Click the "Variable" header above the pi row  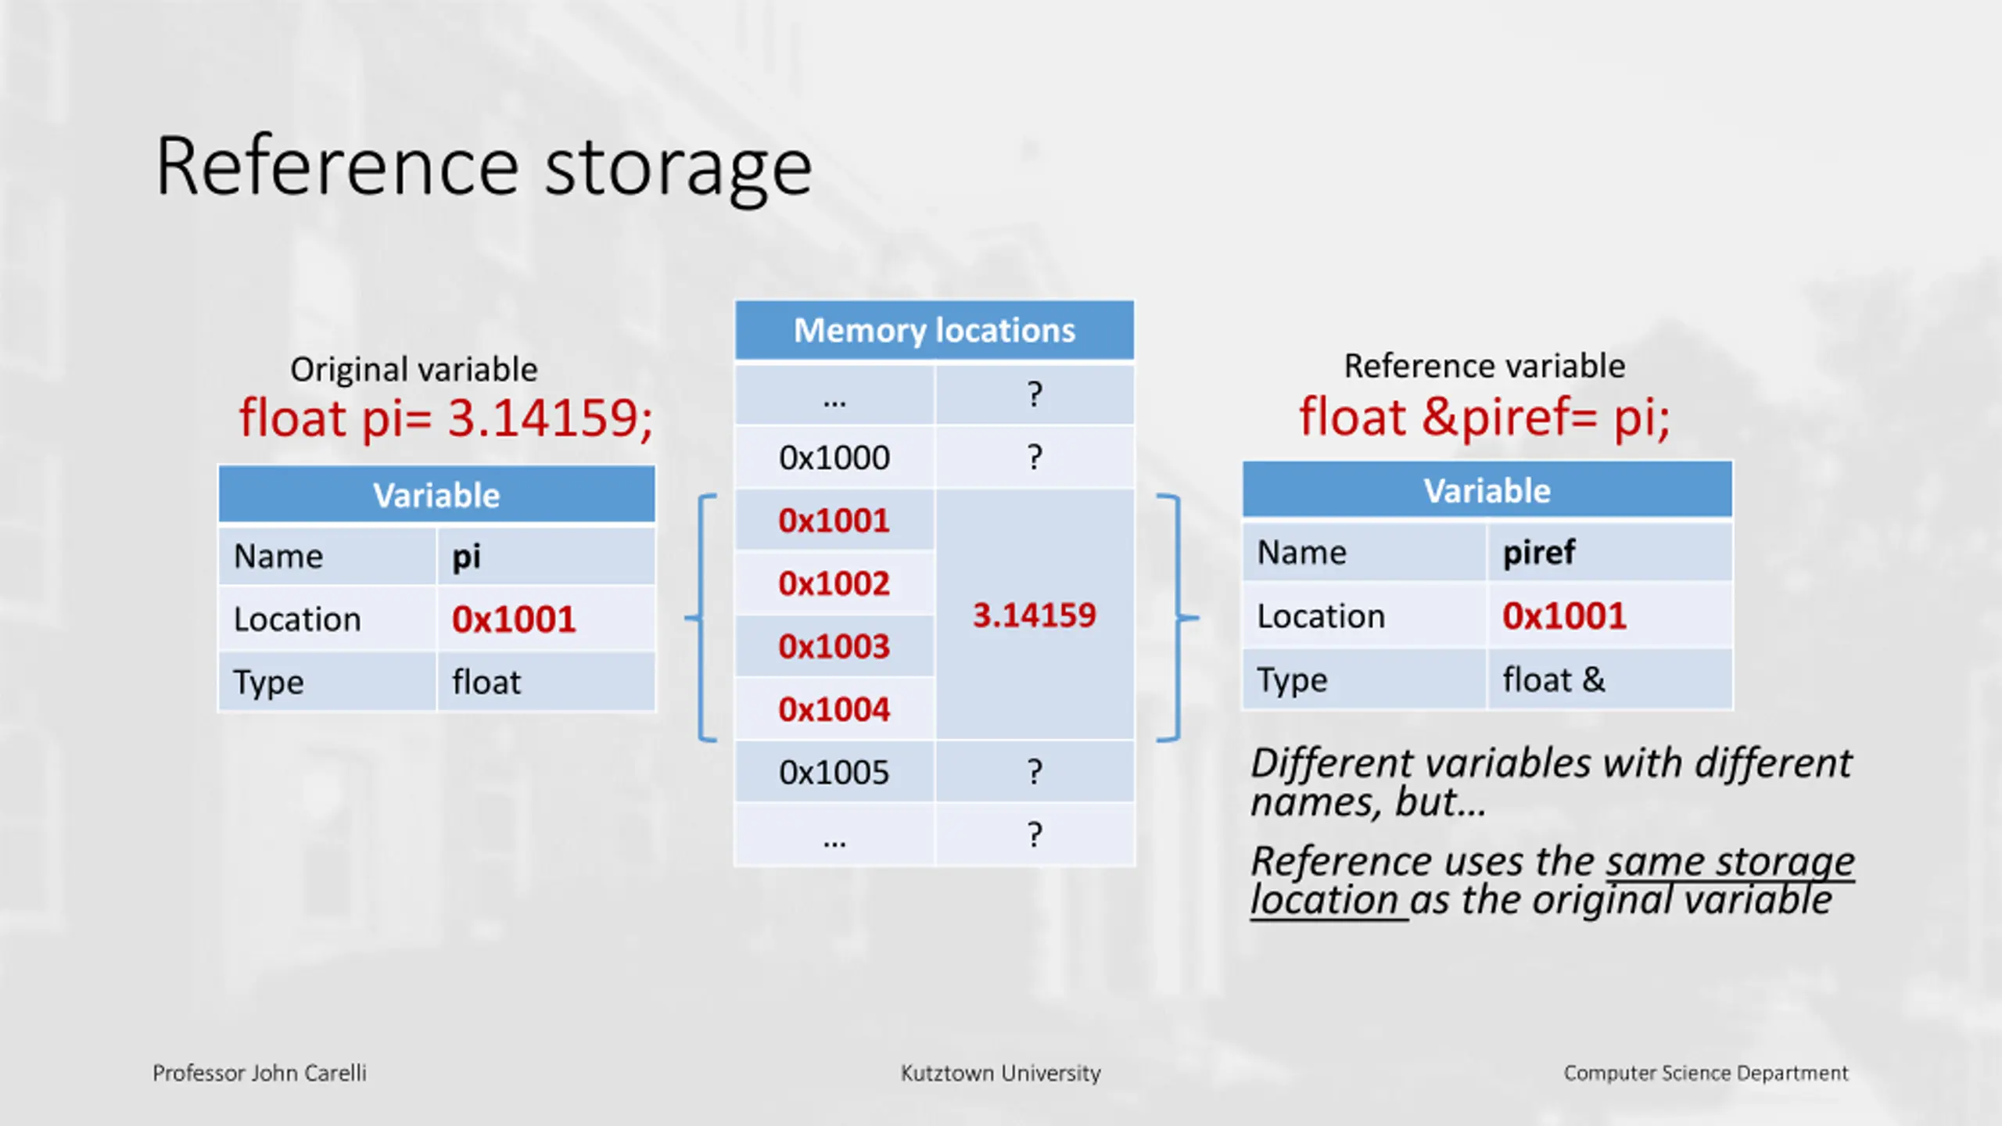coord(436,494)
